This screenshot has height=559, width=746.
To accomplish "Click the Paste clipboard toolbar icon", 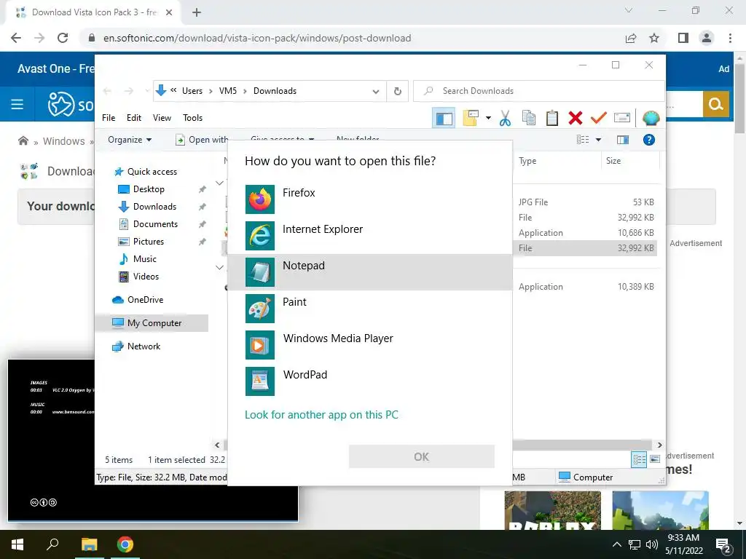I will tap(552, 118).
